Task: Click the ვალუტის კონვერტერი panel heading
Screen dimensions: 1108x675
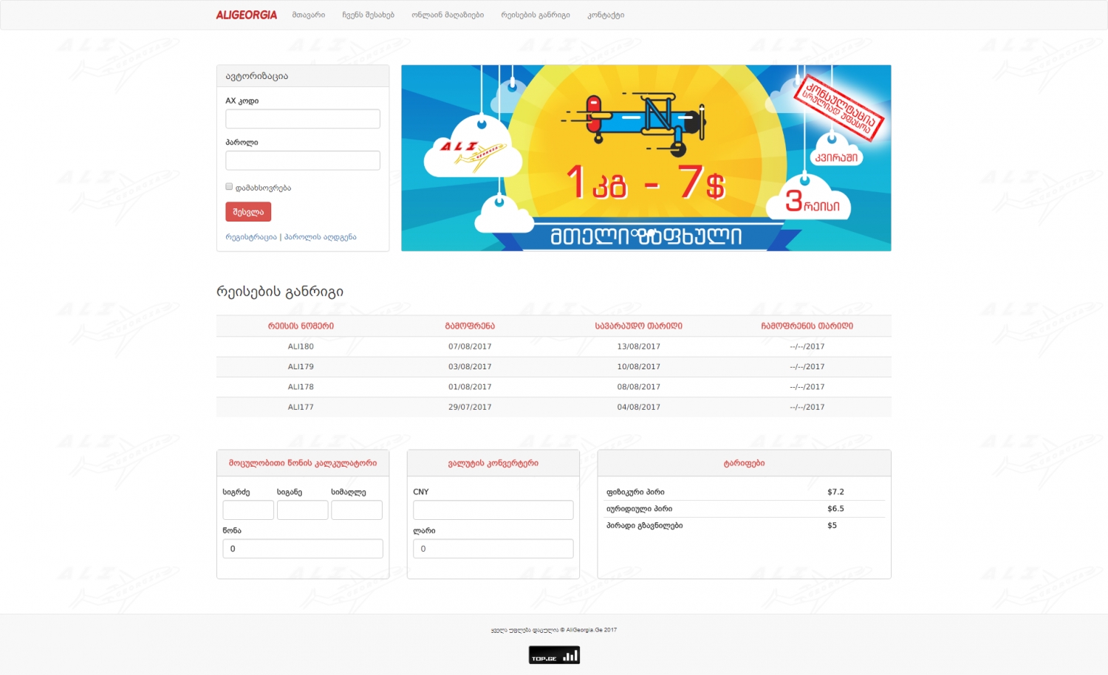Action: pos(493,463)
